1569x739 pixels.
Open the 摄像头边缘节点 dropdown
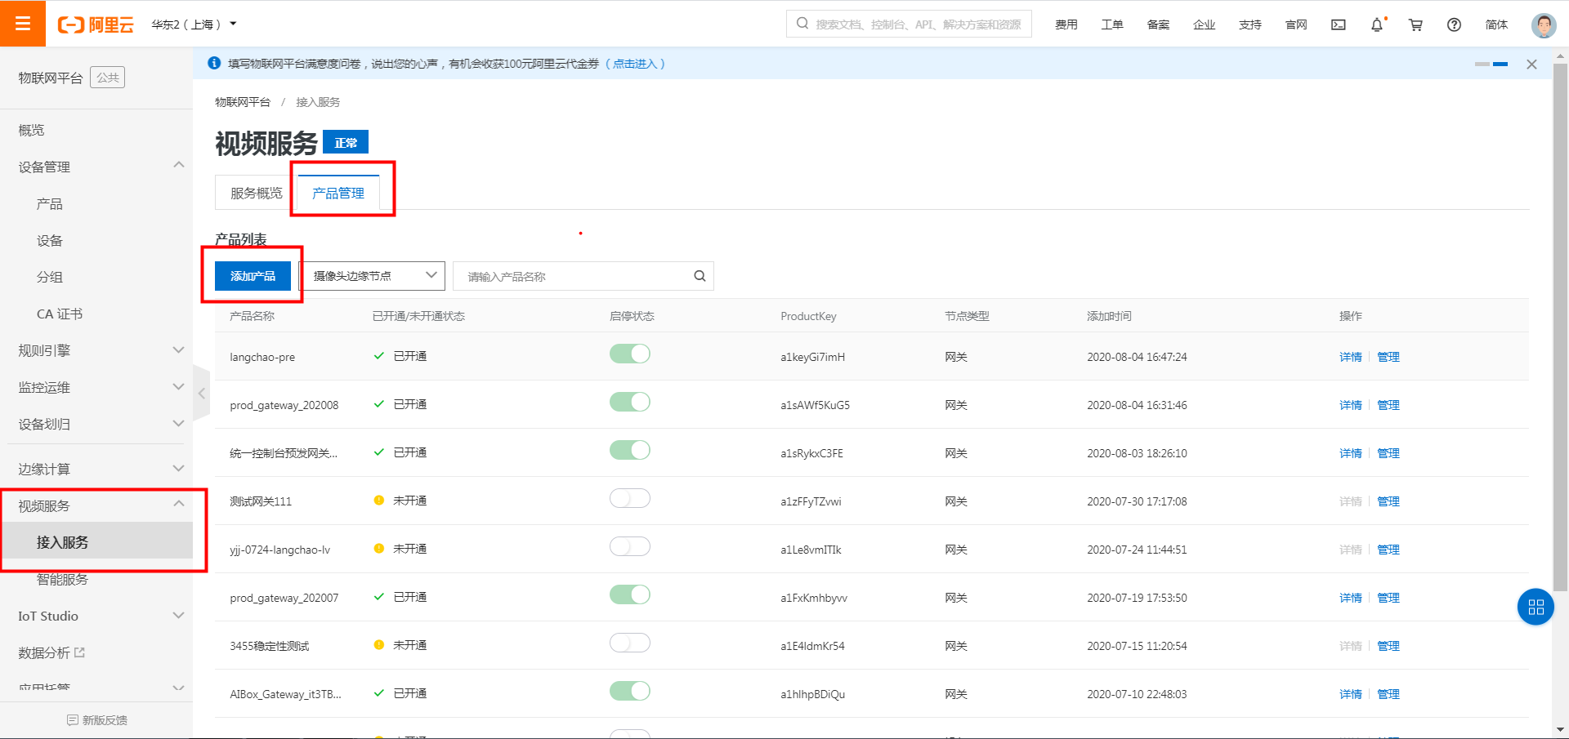pos(373,276)
